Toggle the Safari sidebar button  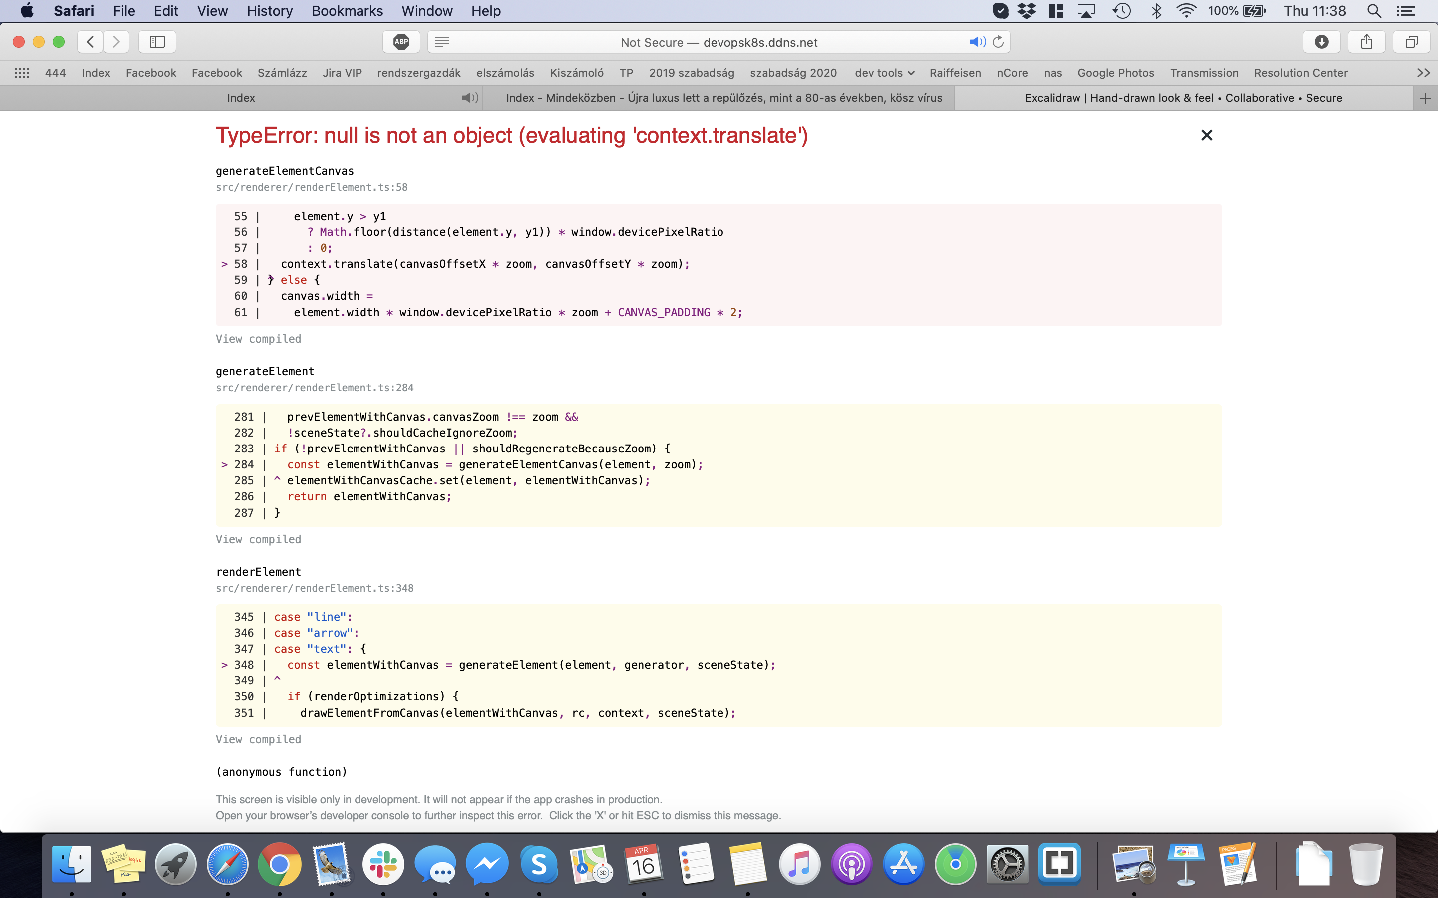(157, 42)
